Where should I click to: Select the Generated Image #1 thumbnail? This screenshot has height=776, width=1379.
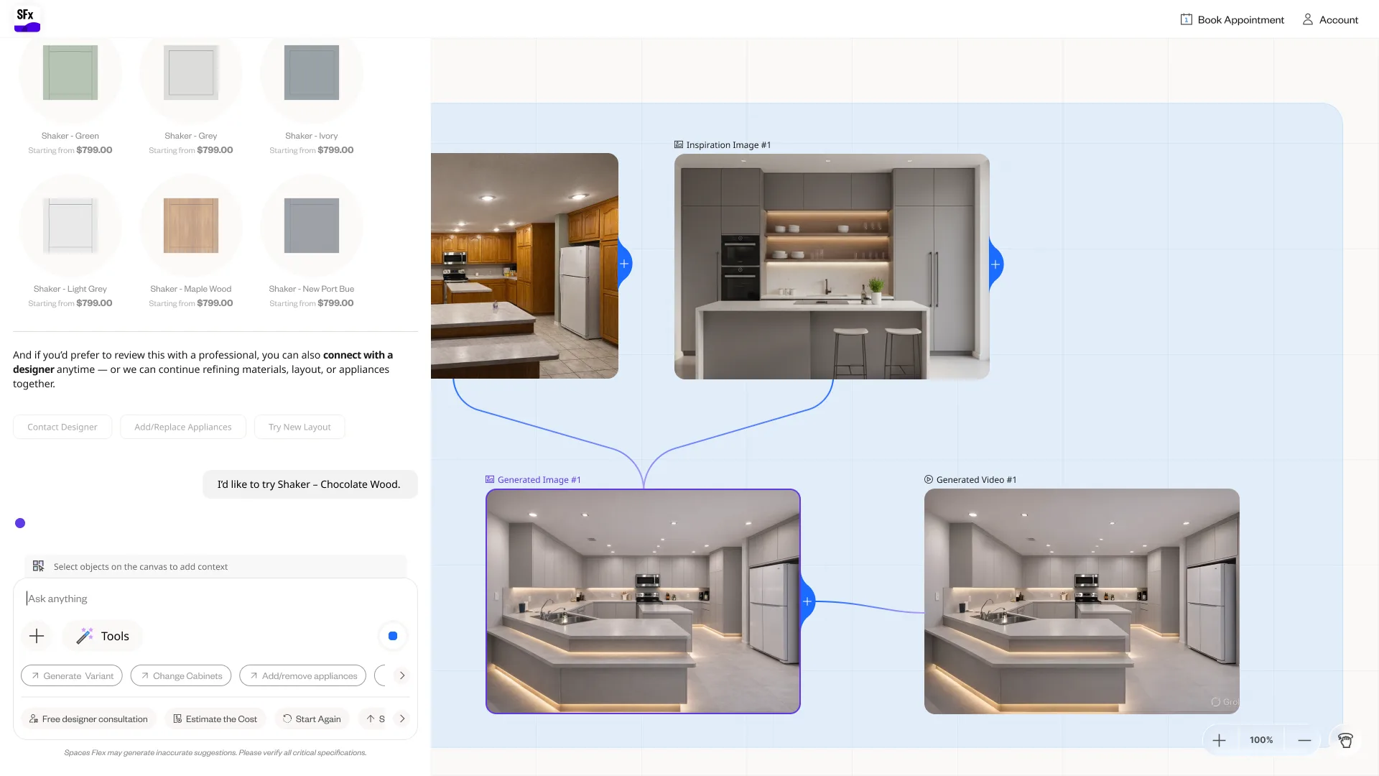point(643,601)
